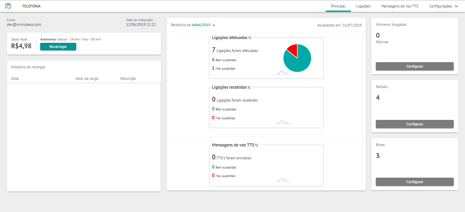Screen dimensions: 465x212
Task: Click the Descrição column header
Action: (x=128, y=78)
